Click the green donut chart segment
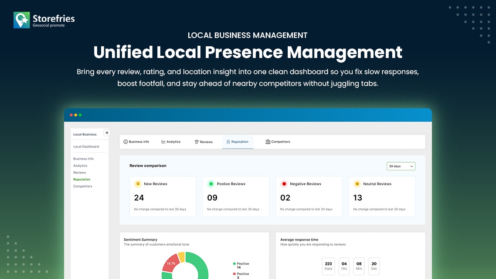Screen dimensions: 496x279 pyautogui.click(x=200, y=262)
